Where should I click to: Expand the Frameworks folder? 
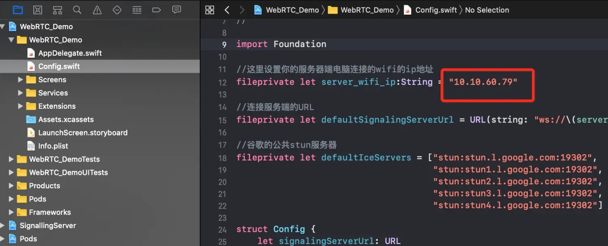pos(11,212)
